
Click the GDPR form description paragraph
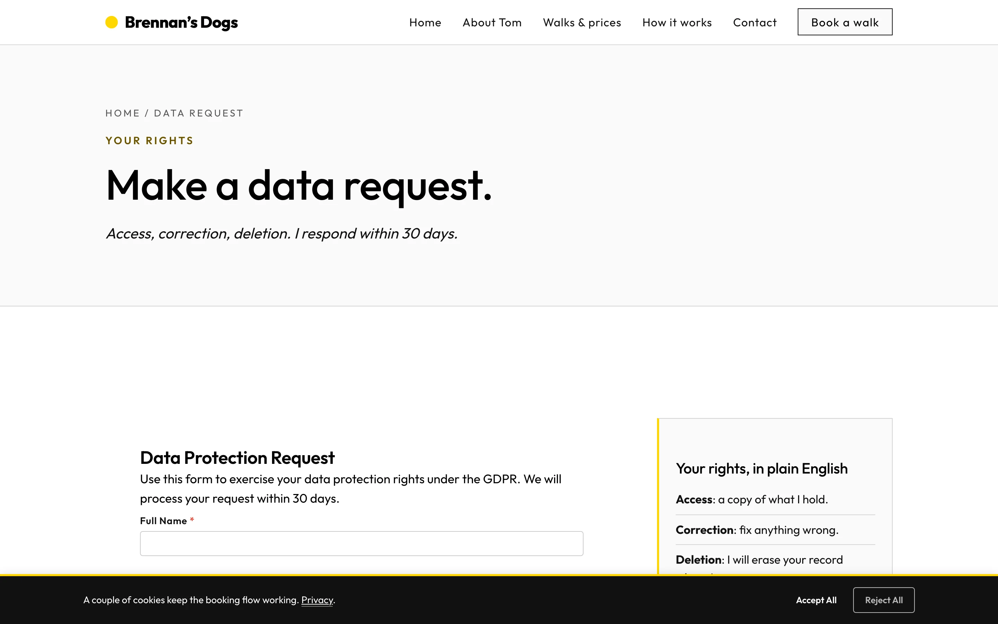point(351,489)
